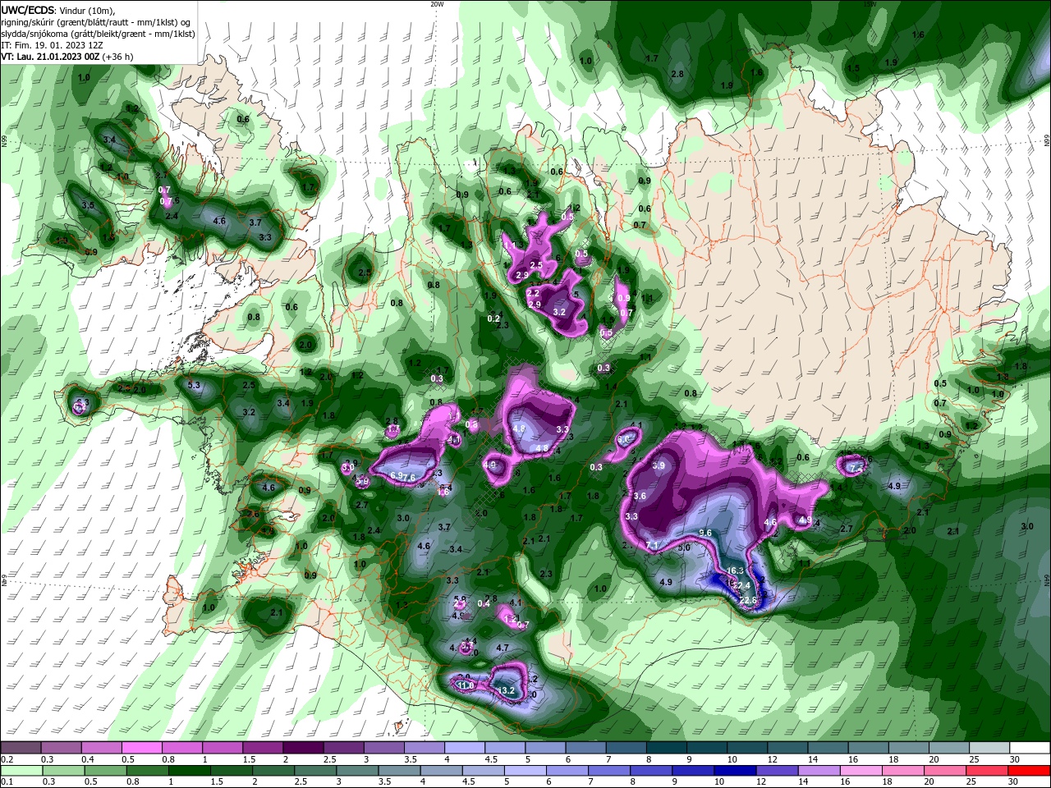The height and width of the screenshot is (788, 1051).
Task: Pick the darkest purple 2 snow swatch
Action: click(x=302, y=748)
